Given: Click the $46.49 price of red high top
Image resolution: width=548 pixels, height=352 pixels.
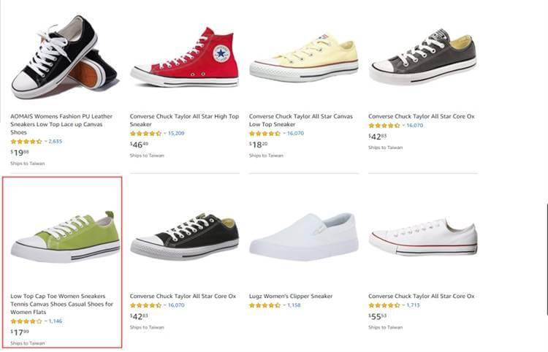Looking at the screenshot, I should [139, 145].
